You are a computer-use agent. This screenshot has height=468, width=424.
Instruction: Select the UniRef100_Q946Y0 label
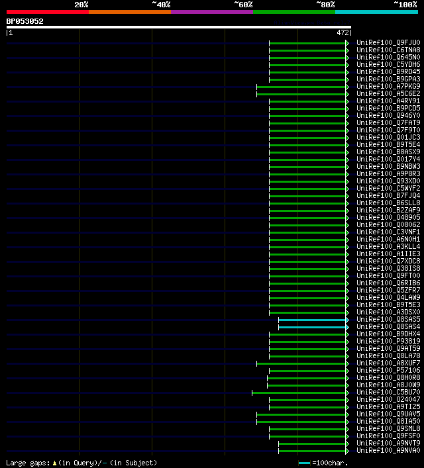(x=388, y=115)
